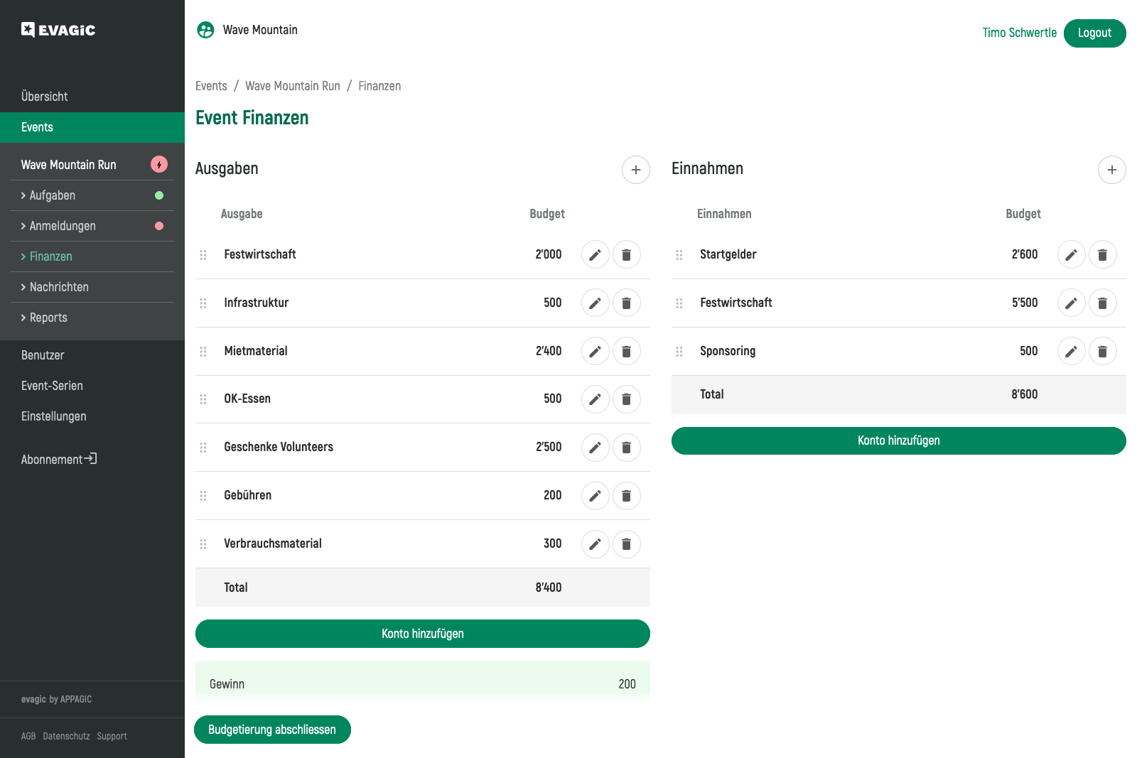Open the Übersicht menu item
1137x758 pixels.
coord(44,97)
